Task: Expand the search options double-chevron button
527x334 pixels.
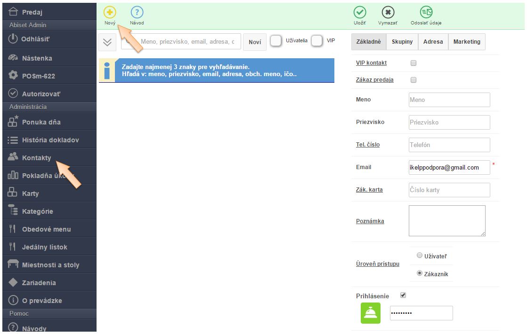Action: click(107, 42)
